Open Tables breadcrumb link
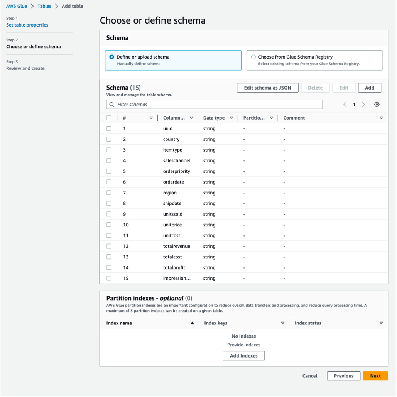Image resolution: width=397 pixels, height=397 pixels. [44, 6]
